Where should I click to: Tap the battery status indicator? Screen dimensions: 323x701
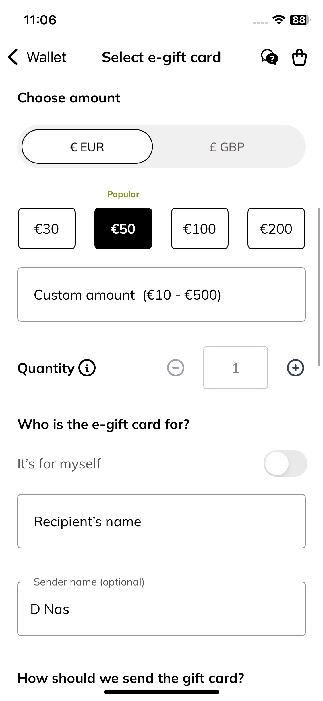300,20
